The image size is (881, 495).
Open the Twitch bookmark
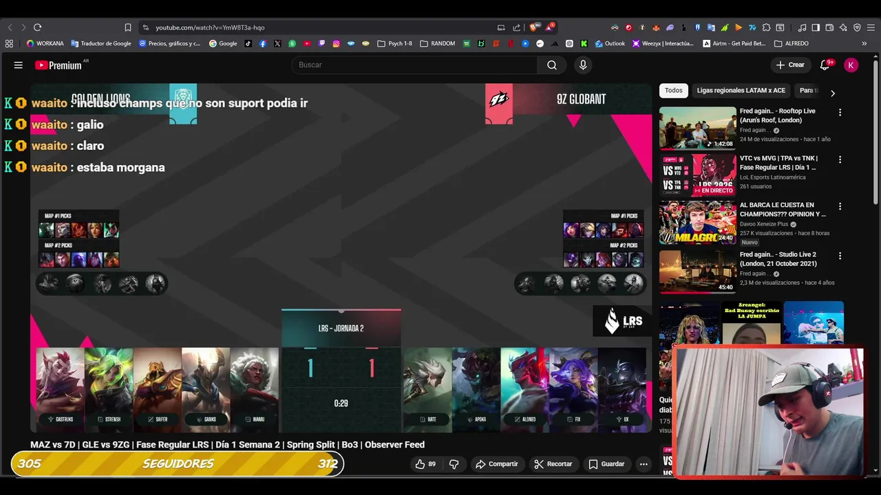pyautogui.click(x=321, y=43)
